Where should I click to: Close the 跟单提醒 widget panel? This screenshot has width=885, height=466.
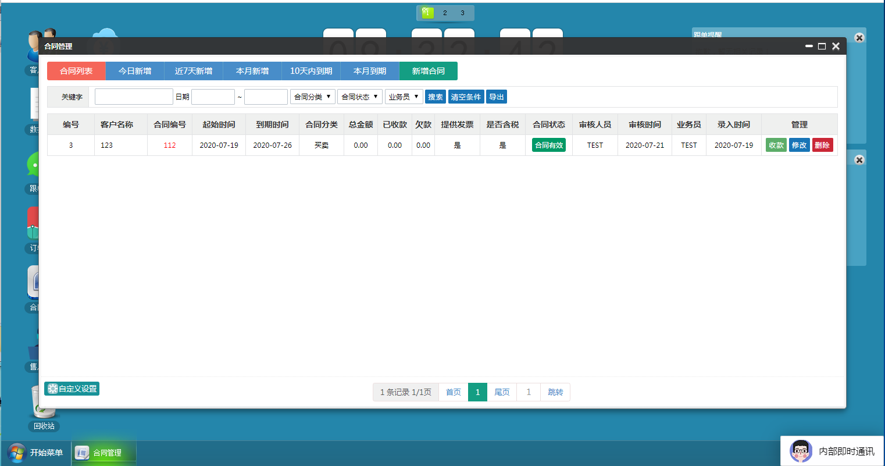(859, 38)
